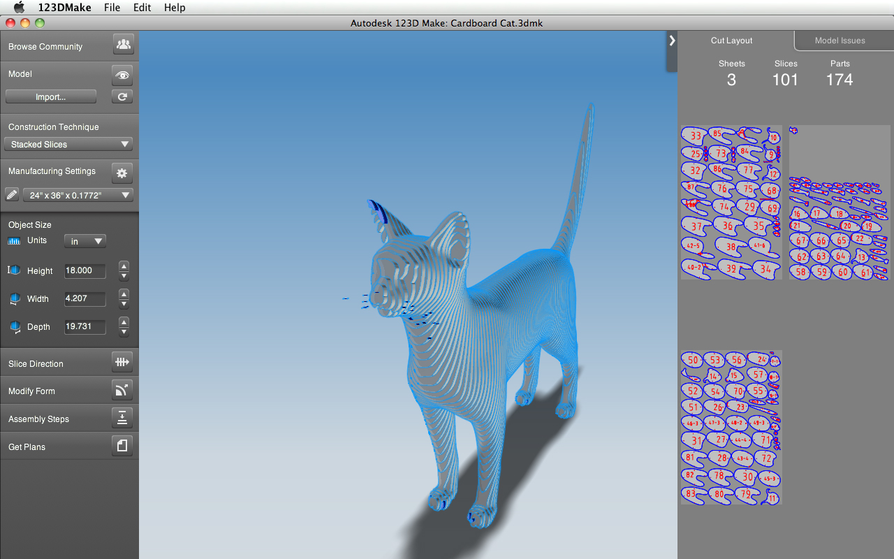The image size is (894, 559).
Task: Decrease Width with down stepper arrow
Action: (124, 304)
